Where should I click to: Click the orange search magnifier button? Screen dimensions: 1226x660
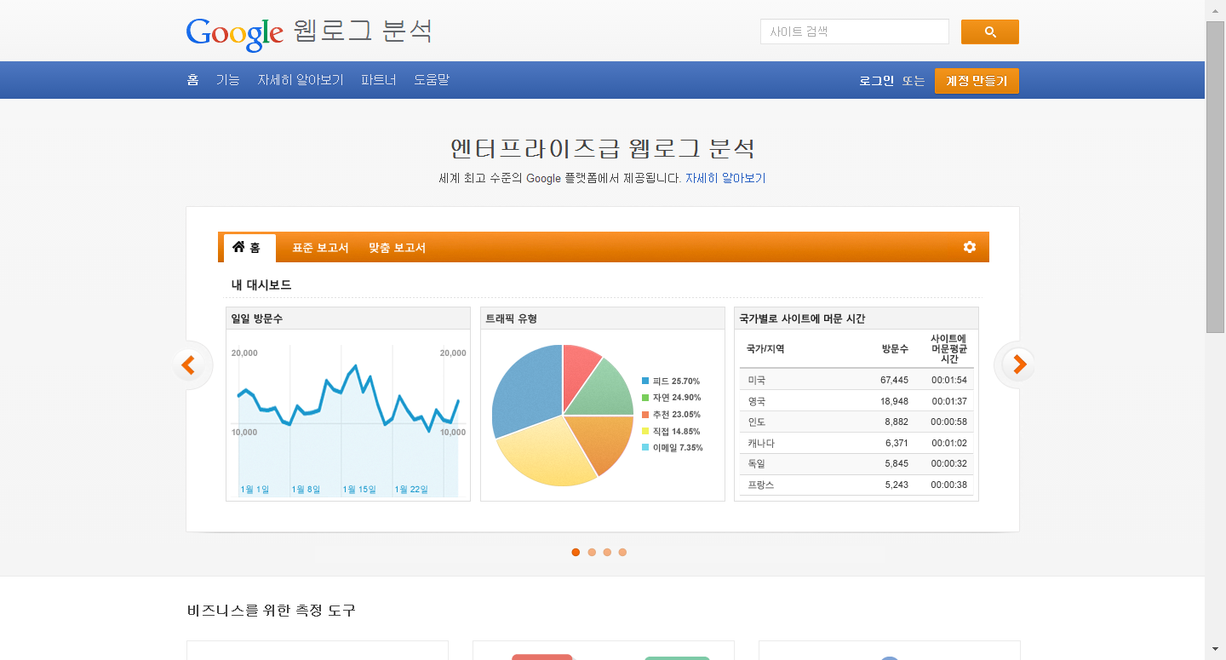point(989,32)
